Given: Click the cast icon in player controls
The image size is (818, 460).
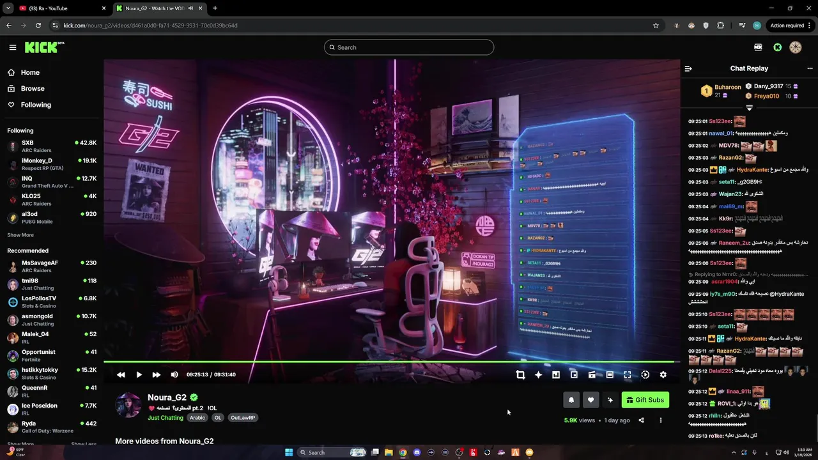Looking at the screenshot, I should click(592, 375).
